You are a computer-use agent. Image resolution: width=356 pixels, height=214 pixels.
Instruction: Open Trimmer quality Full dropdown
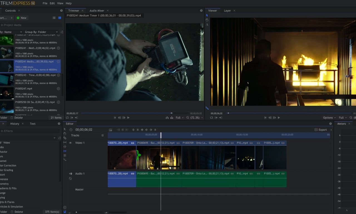179,118
